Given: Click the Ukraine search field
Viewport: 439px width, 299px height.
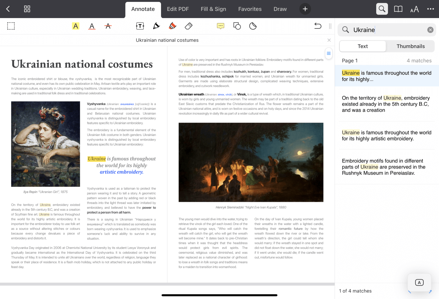Looking at the screenshot, I should (x=387, y=30).
